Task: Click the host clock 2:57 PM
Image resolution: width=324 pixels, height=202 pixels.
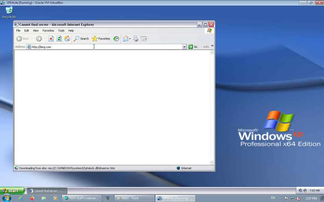Action: coord(311,198)
